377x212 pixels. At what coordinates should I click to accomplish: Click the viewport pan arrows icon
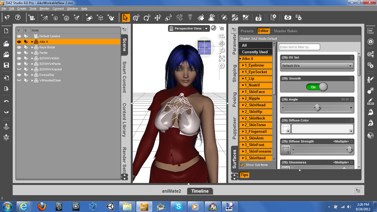tap(222, 44)
